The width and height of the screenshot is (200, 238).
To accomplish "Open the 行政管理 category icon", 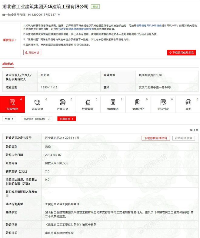I will point(12,102).
